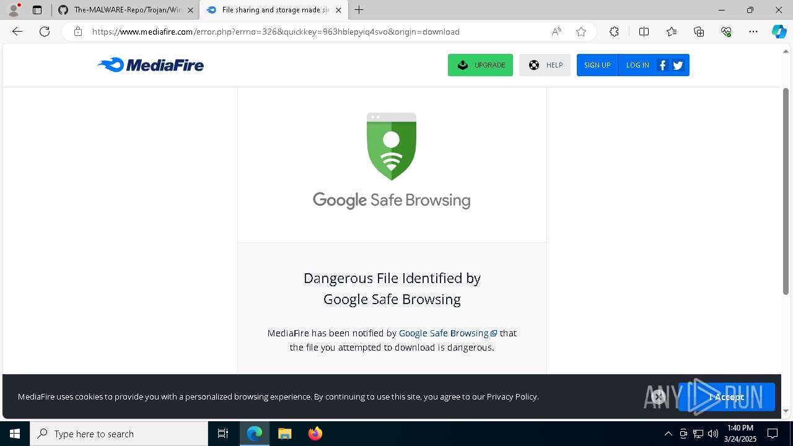Toggle split screen view
The image size is (793, 446).
644,32
